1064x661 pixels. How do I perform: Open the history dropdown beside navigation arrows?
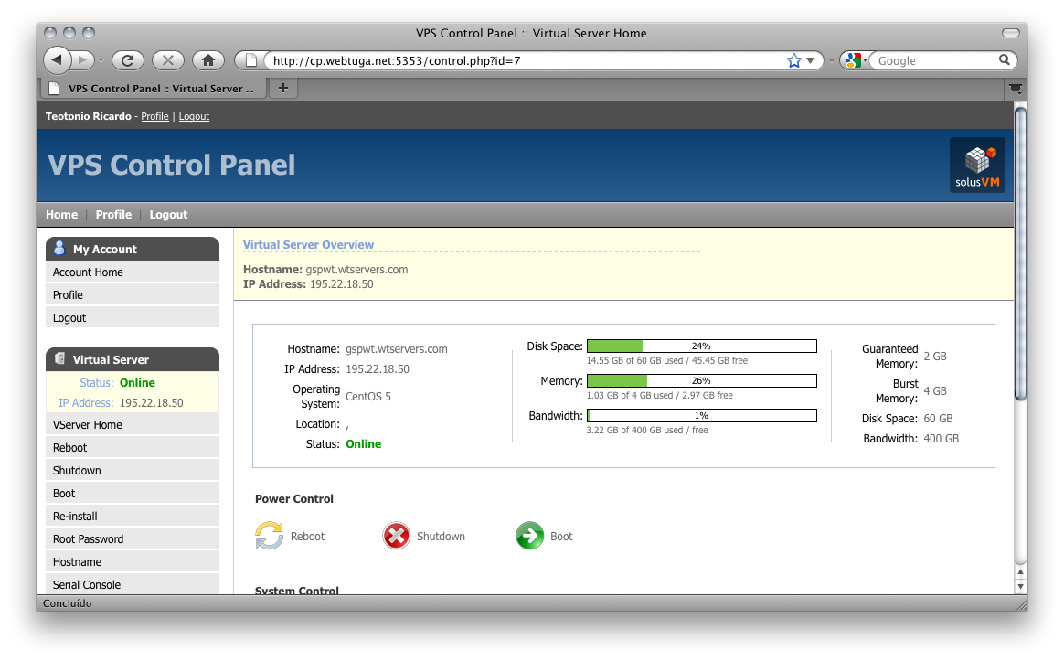[101, 60]
